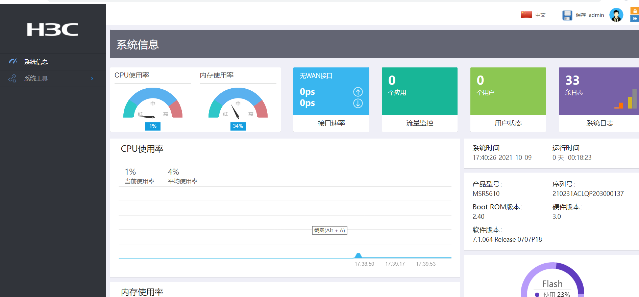Image resolution: width=639 pixels, height=297 pixels.
Task: Click the light green 0 个用户 tile
Action: click(x=508, y=91)
